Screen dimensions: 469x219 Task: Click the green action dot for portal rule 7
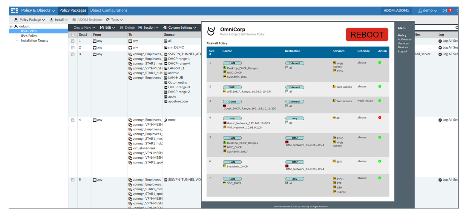(x=380, y=178)
